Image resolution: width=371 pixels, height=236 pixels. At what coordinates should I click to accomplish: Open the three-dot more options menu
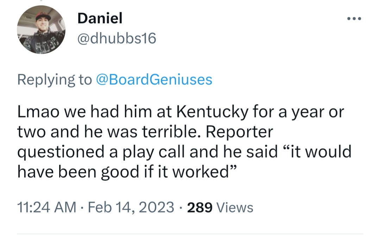click(x=354, y=18)
